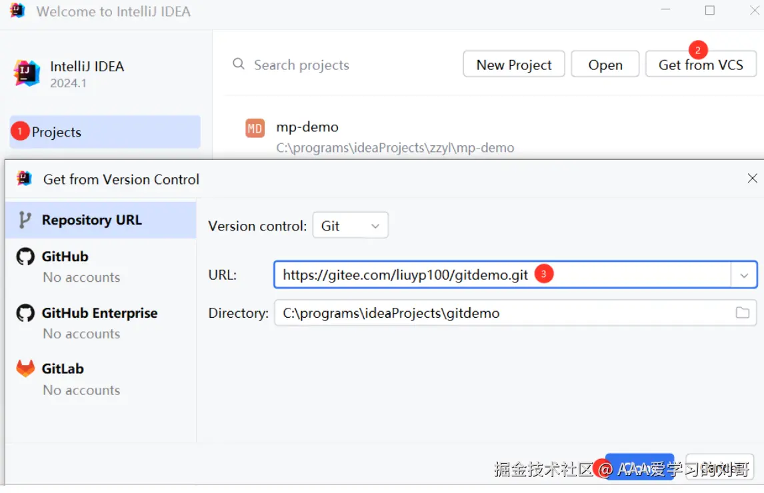The width and height of the screenshot is (764, 493).
Task: Click the mp-demo MD project icon
Action: 255,129
